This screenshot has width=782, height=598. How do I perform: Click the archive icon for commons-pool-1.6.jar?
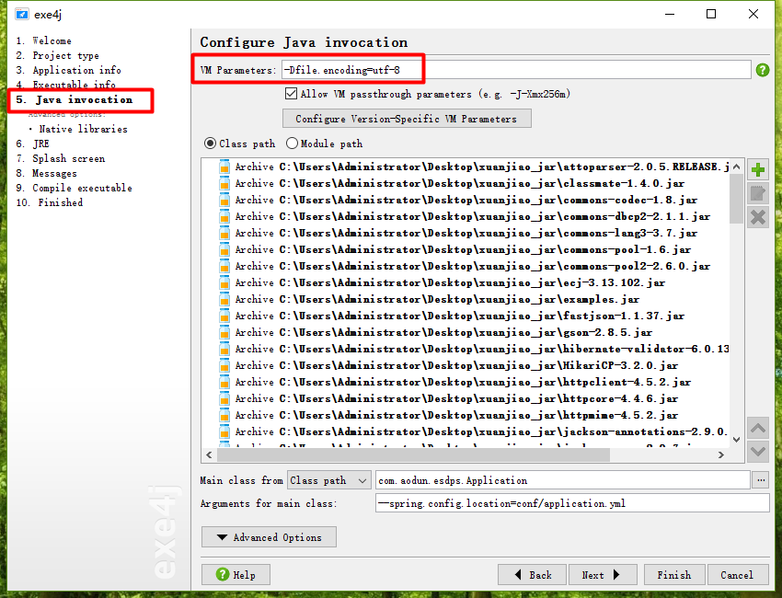(x=224, y=249)
